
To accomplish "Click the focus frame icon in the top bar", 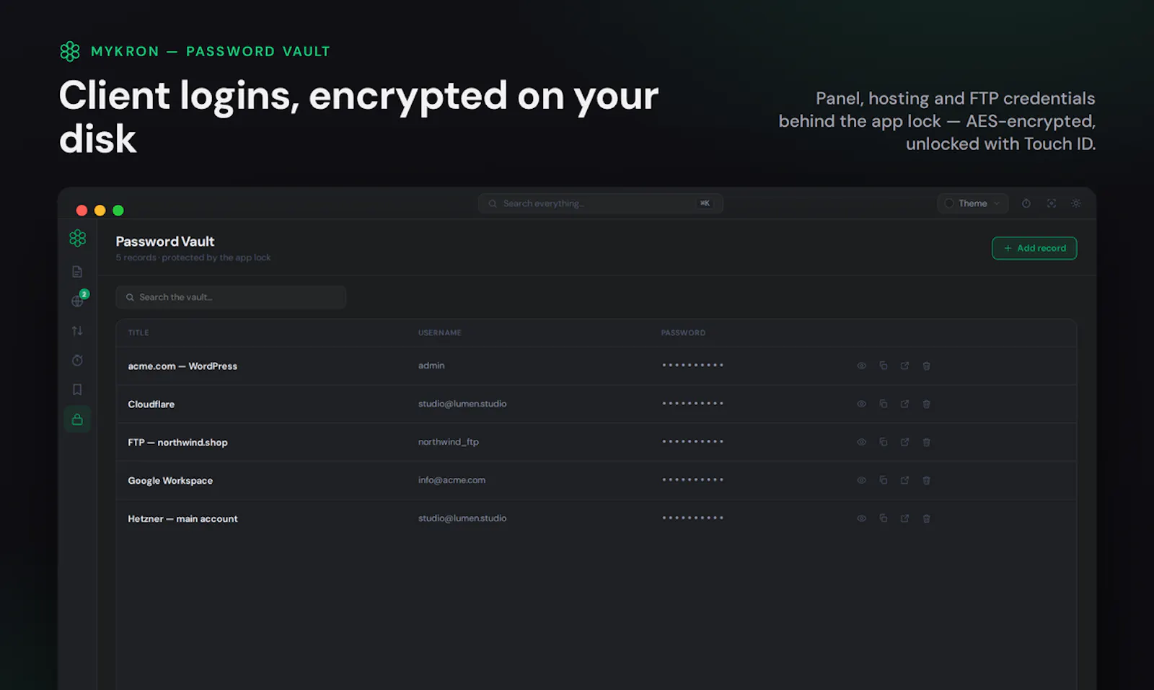I will coord(1052,203).
